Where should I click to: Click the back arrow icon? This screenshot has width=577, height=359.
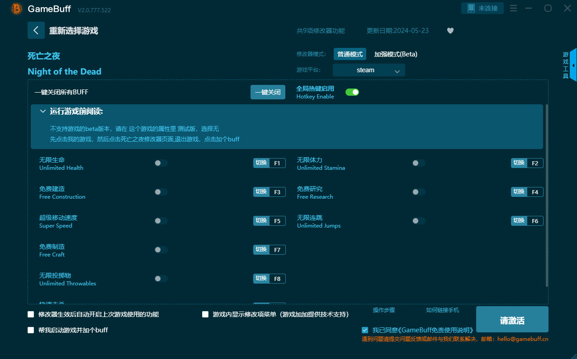tap(36, 30)
